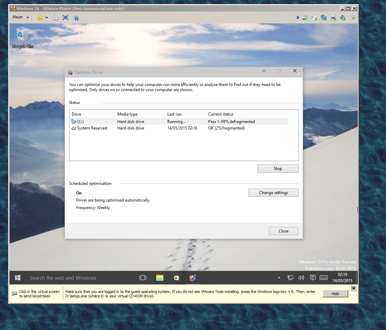This screenshot has height=330, width=386.
Task: Click the sound card device icon
Action: (x=343, y=18)
